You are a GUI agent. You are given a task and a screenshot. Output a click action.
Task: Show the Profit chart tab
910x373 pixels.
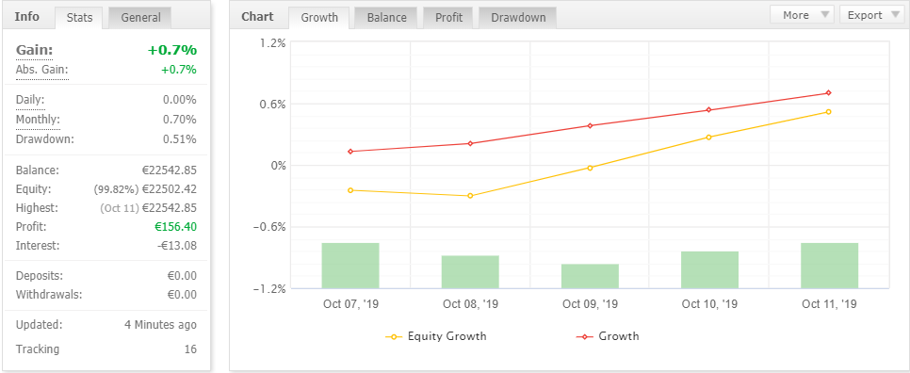point(448,17)
